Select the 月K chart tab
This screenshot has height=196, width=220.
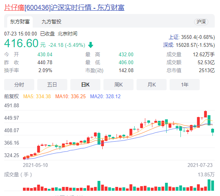152,85
